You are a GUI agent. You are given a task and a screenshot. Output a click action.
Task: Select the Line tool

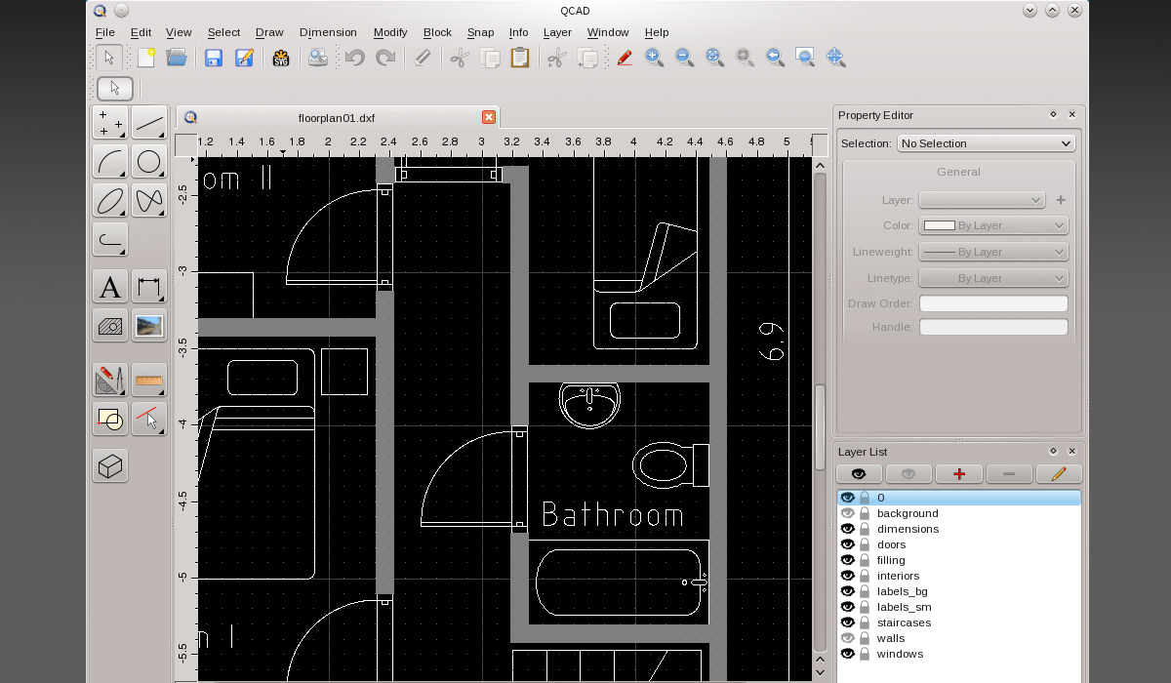[148, 122]
